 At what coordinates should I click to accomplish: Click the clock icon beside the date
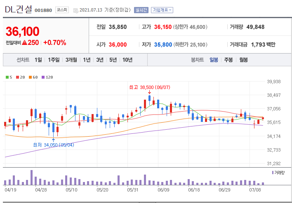click(76, 10)
